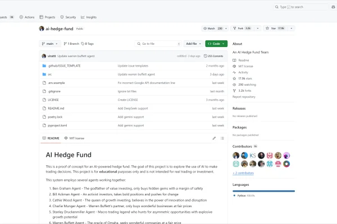Image resolution: width=337 pixels, height=224 pixels.
Task: Open the .github/ISSUE_TEMPLATE folder
Action: 64,66
